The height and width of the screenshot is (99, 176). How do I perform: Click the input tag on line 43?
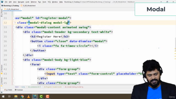[51, 74]
